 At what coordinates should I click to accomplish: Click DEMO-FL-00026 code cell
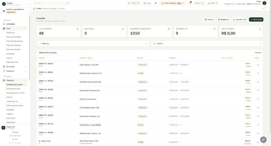46,64
